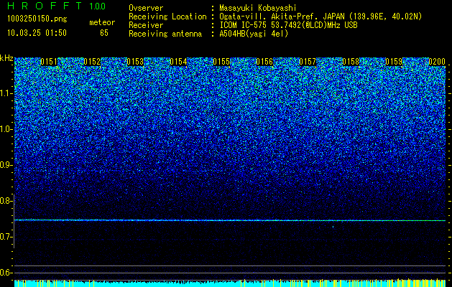The width and height of the screenshot is (452, 287).
Task: Click the 1.1 kHz axis label
Action: click(6, 93)
